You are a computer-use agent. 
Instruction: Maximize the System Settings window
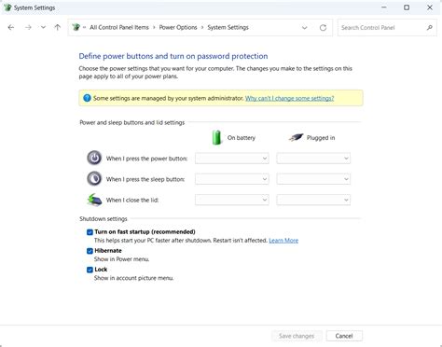[407, 7]
